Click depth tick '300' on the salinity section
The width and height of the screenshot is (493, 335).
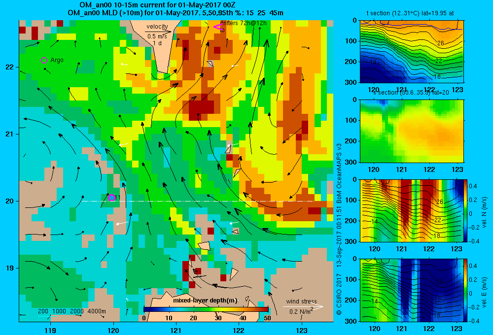click(x=352, y=162)
